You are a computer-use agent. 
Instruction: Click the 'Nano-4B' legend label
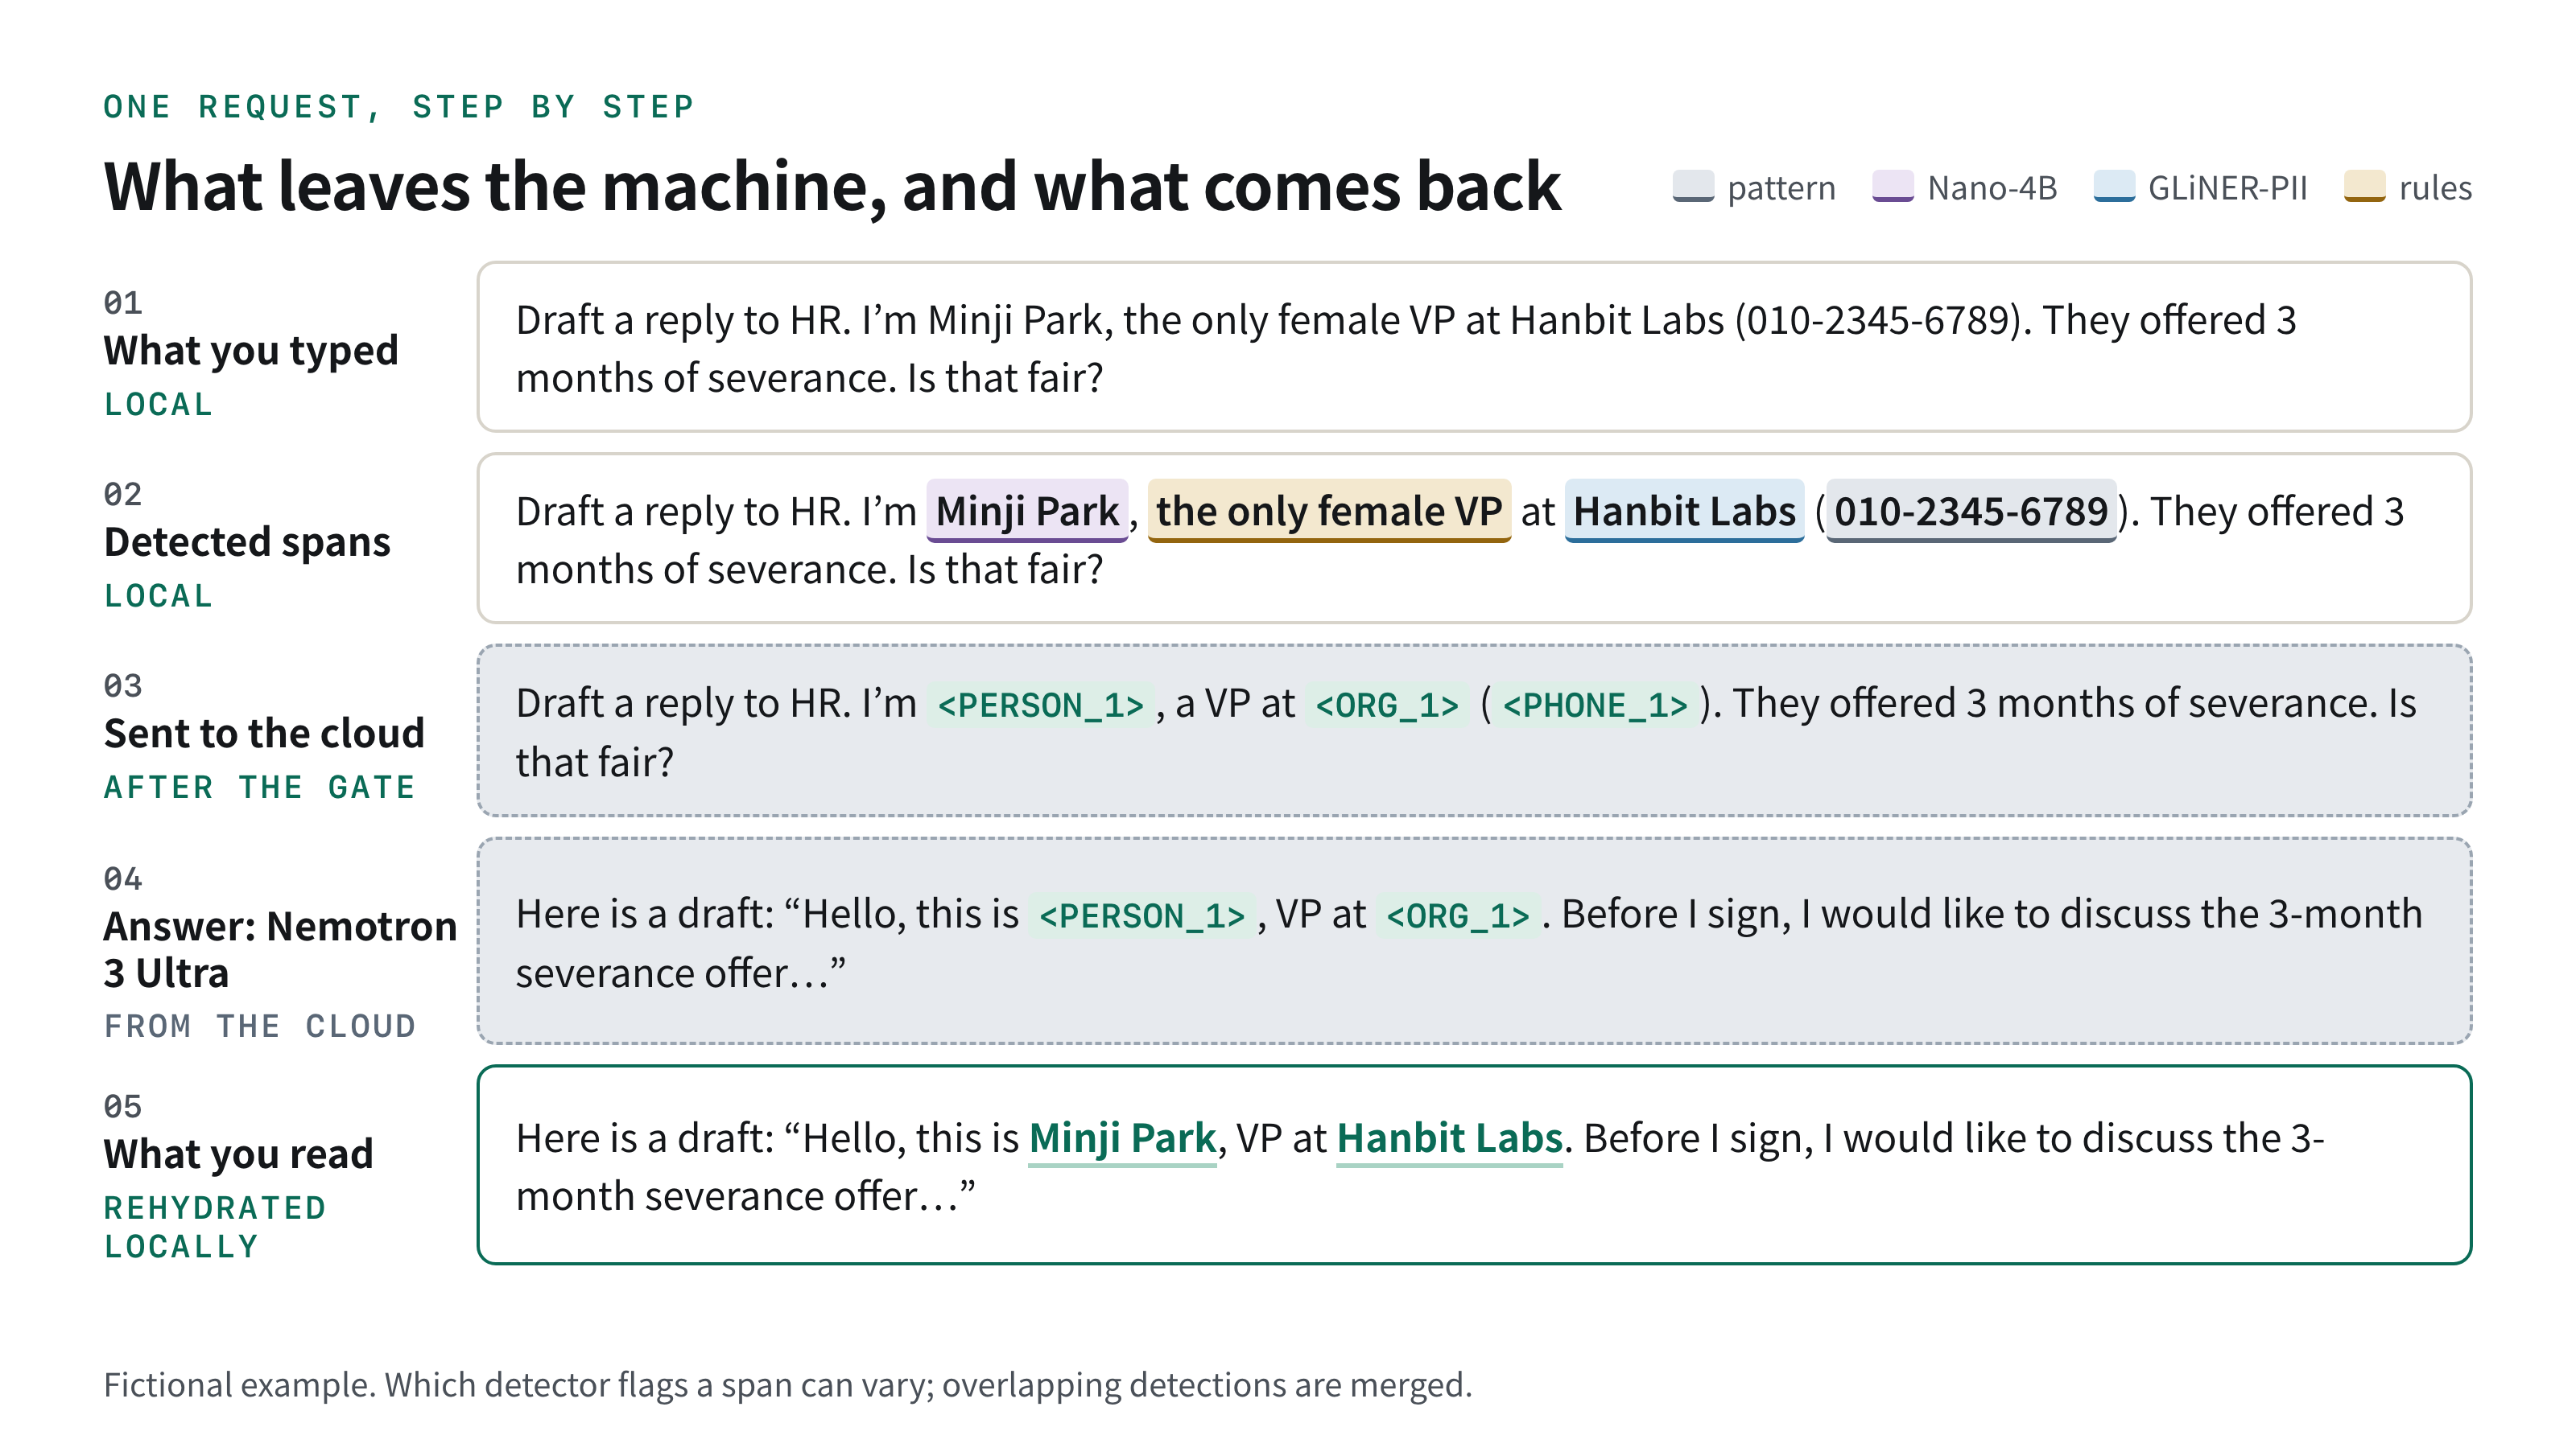coord(1992,188)
